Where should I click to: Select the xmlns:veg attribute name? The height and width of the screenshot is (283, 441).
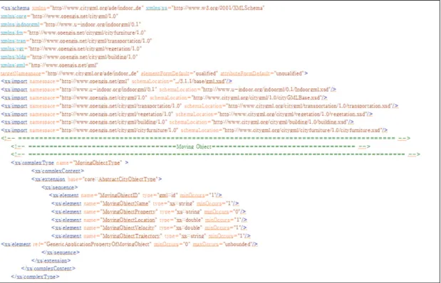(x=12, y=49)
